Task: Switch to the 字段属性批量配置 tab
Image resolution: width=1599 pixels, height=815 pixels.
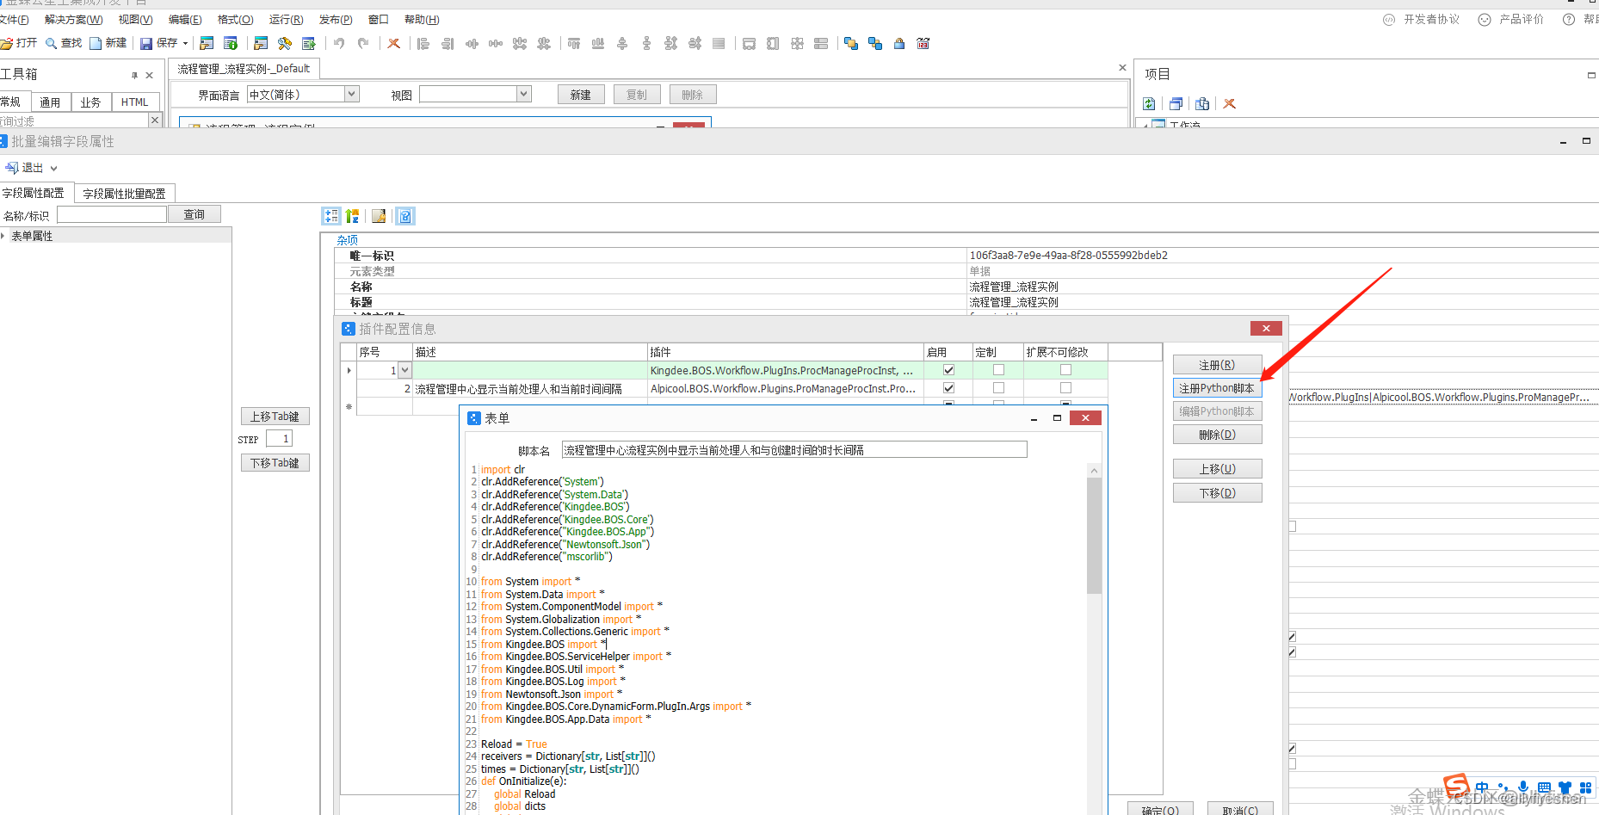Action: 124,194
